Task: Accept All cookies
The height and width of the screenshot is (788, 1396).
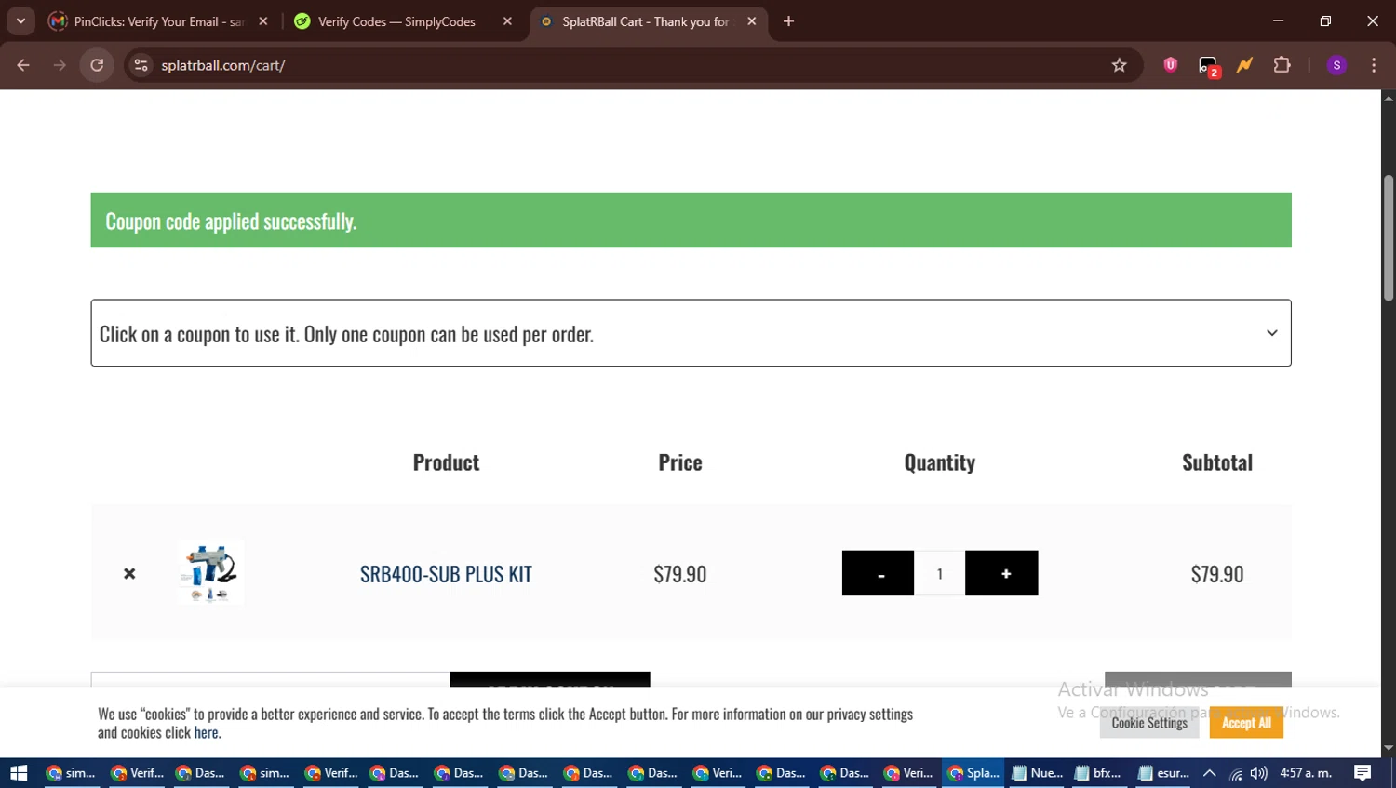Action: [x=1246, y=723]
